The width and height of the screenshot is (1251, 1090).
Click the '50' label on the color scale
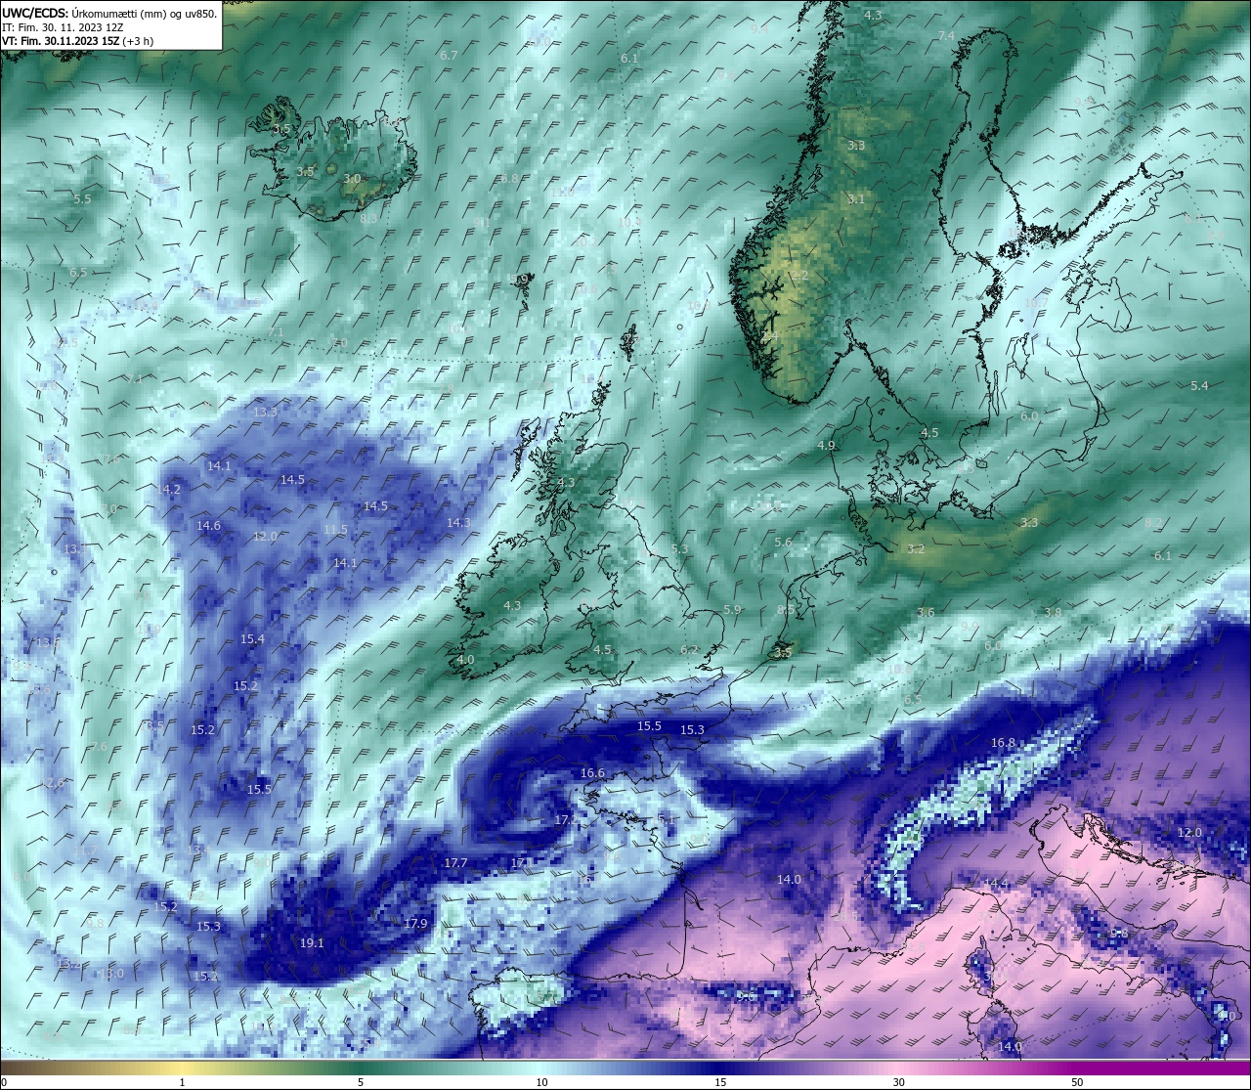1077,1082
